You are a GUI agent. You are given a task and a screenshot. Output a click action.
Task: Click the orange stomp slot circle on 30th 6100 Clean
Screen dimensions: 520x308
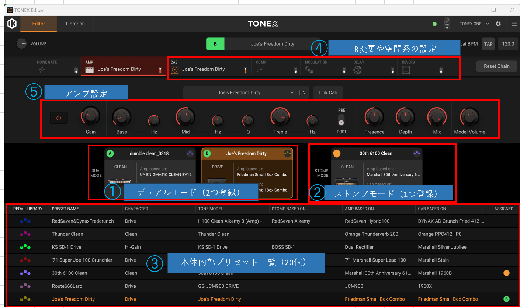pyautogui.click(x=337, y=154)
